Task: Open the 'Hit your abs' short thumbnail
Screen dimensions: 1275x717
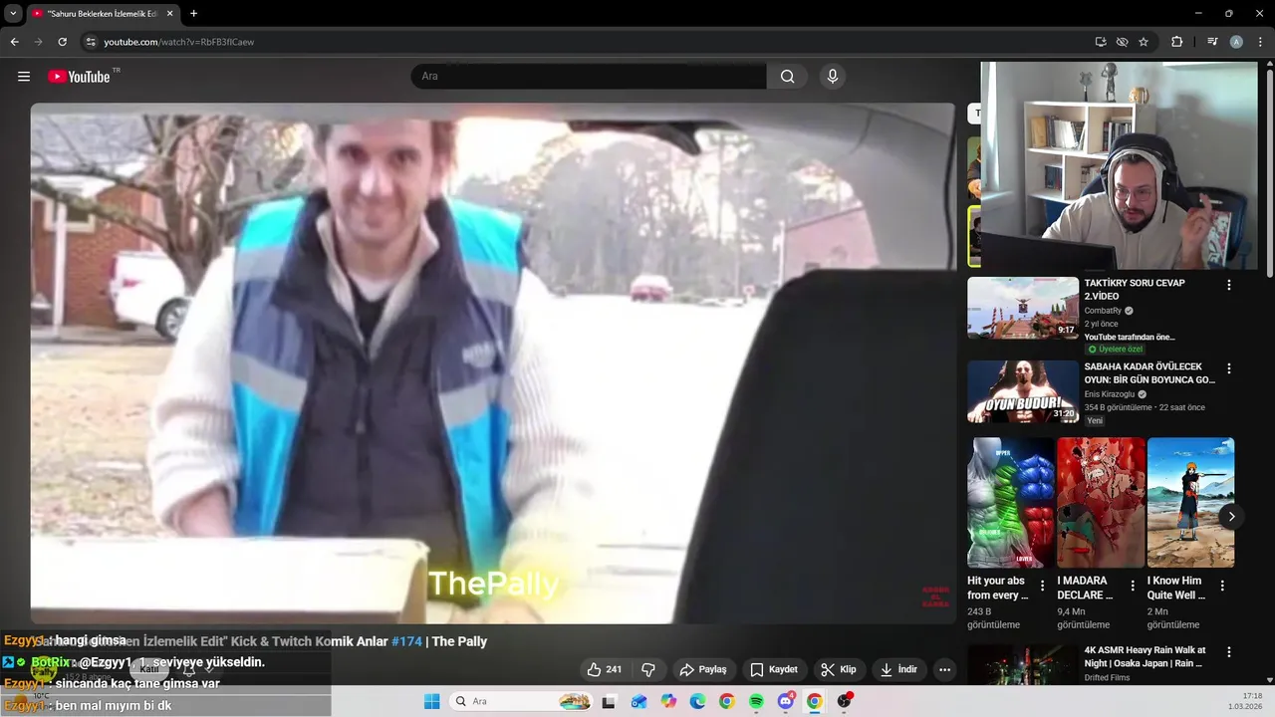Action: (x=1011, y=503)
